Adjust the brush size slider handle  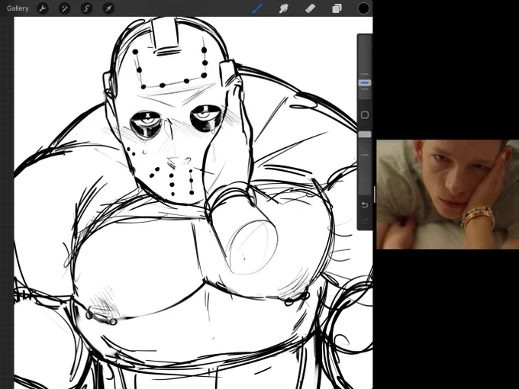(365, 82)
